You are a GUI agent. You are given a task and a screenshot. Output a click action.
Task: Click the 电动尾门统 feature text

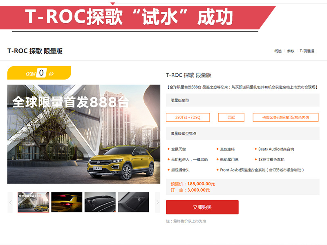pos(229,160)
